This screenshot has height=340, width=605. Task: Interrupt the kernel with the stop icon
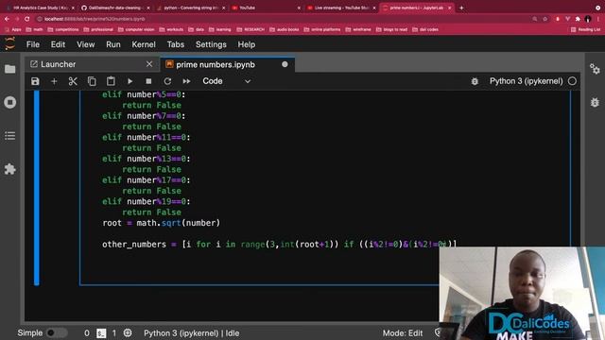pos(148,81)
